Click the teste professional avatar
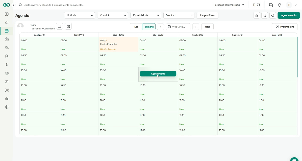 coord(20,26)
